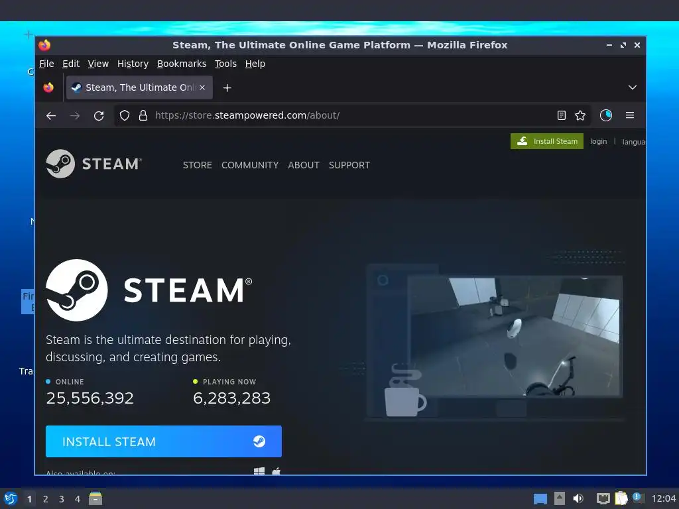
Task: View site security via the padlock icon
Action: click(x=143, y=115)
